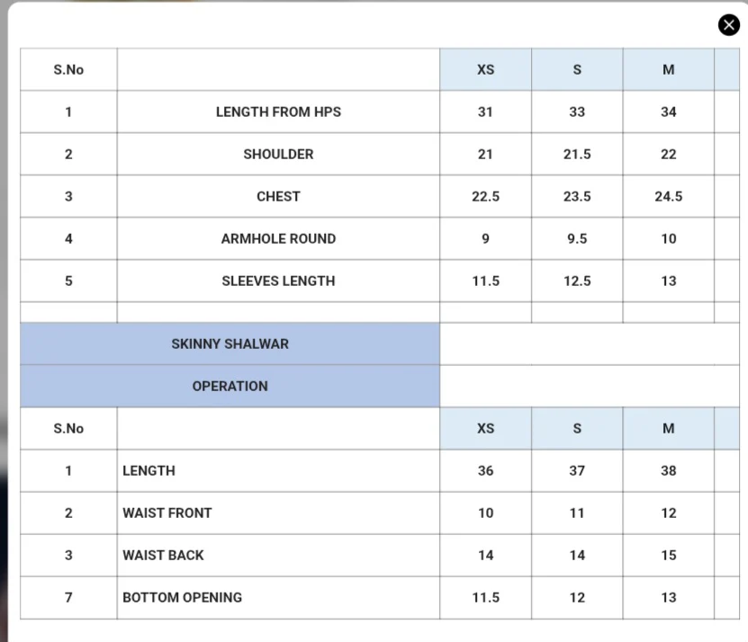Click the BOTTOM OPENING row label

click(x=182, y=597)
